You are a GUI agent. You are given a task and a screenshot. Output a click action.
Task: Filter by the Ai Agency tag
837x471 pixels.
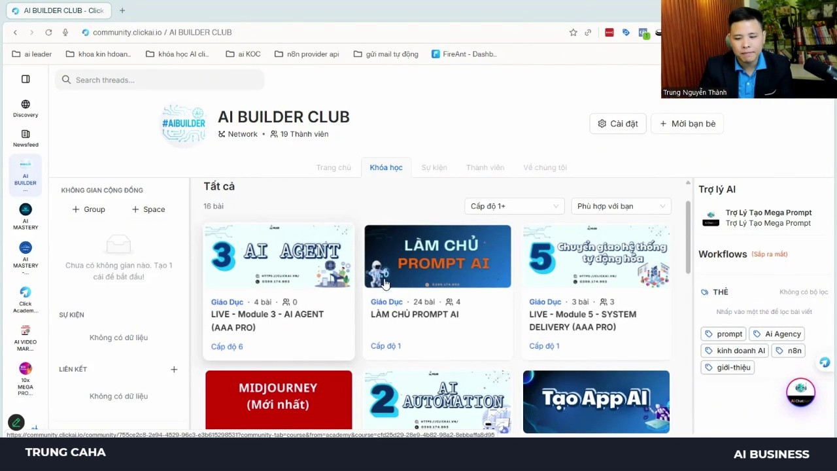(777, 334)
